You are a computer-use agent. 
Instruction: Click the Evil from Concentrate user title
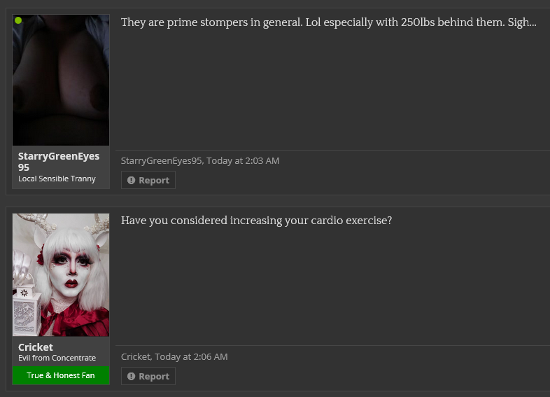pyautogui.click(x=57, y=358)
